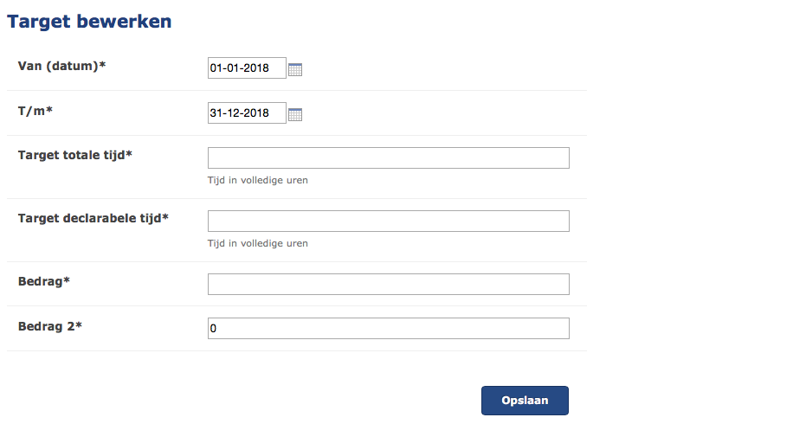Open the calendar picker for T/m
806x443 pixels.
(x=295, y=114)
